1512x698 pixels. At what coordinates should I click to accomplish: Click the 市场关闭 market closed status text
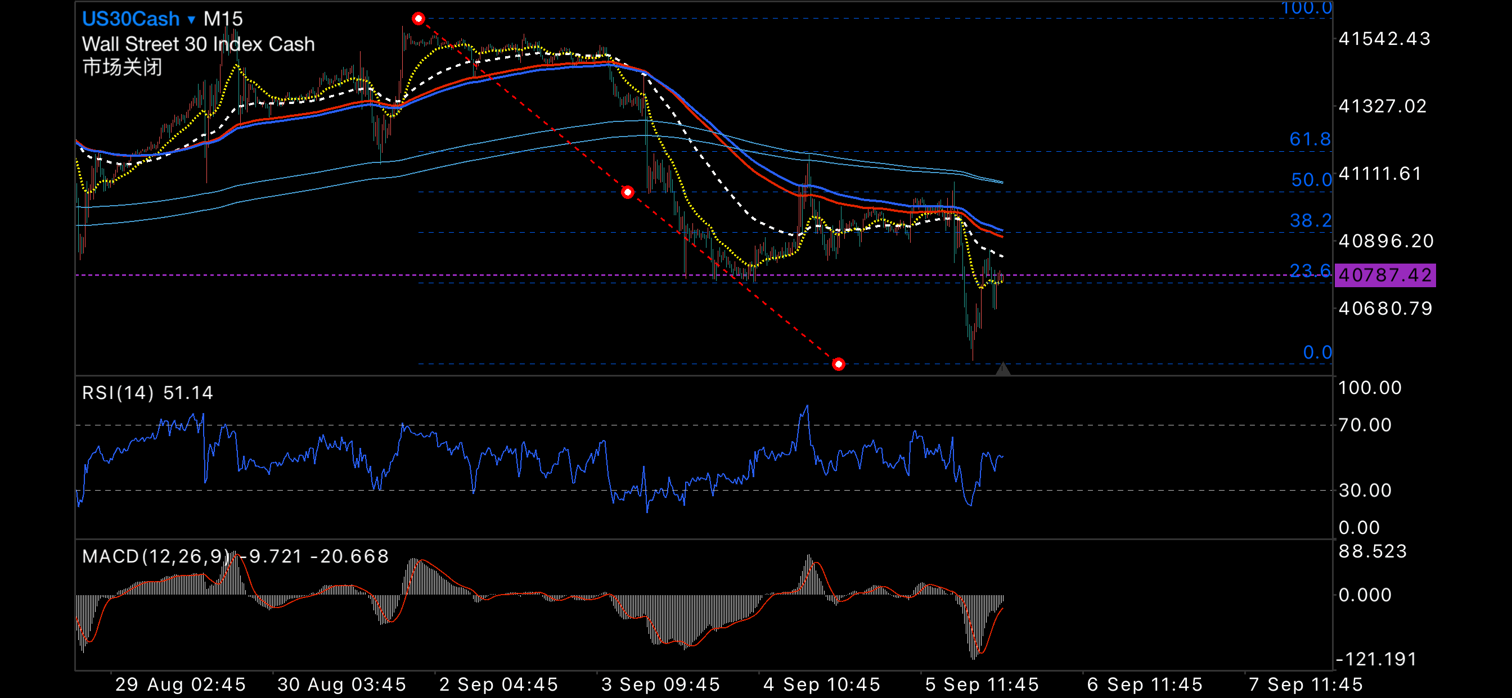coord(122,67)
